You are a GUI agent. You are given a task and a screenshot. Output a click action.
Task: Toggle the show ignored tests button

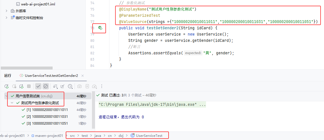(45, 86)
